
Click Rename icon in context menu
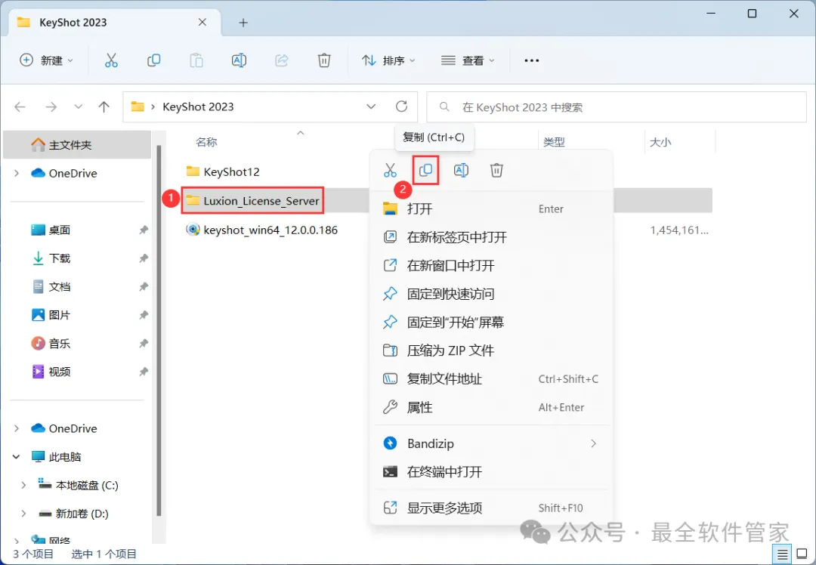coord(461,170)
